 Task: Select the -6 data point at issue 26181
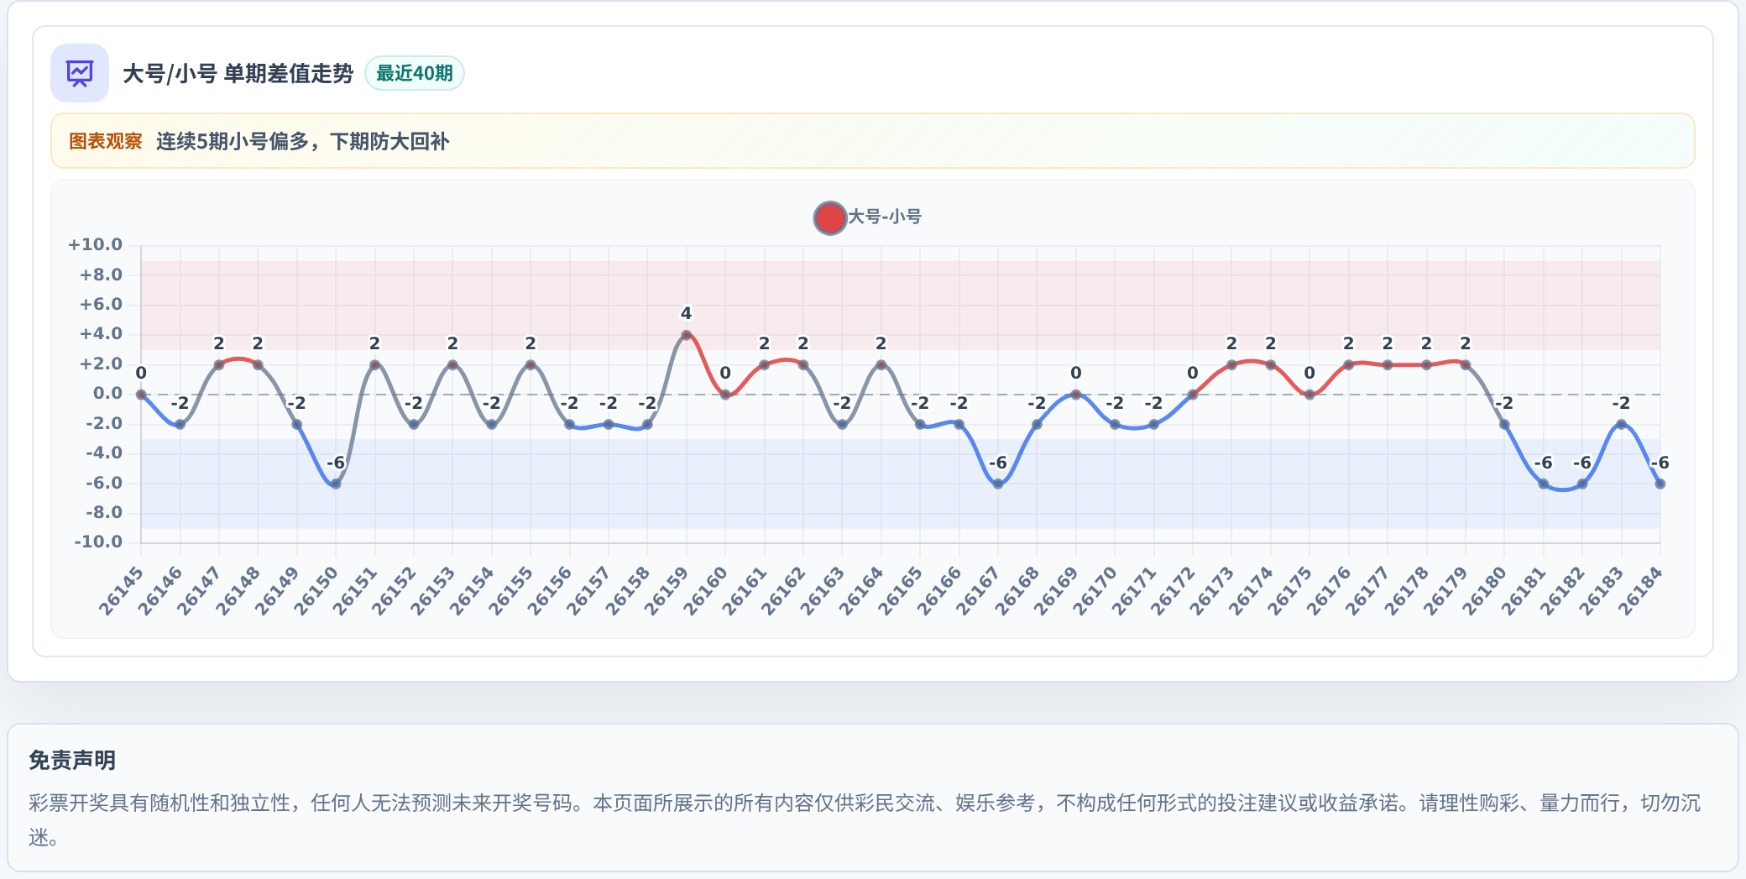[1543, 484]
